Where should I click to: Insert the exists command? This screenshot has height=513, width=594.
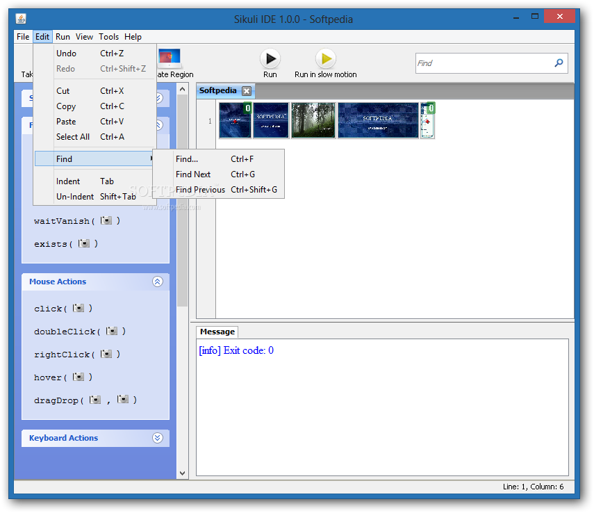coord(66,244)
